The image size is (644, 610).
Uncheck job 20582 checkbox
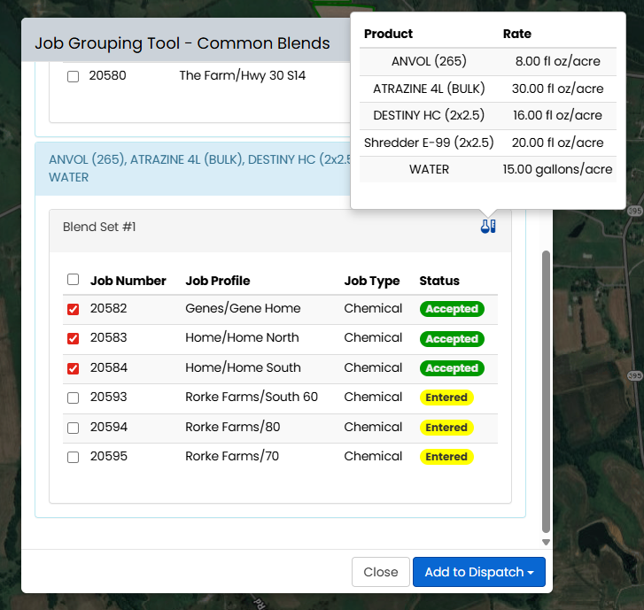pyautogui.click(x=74, y=309)
